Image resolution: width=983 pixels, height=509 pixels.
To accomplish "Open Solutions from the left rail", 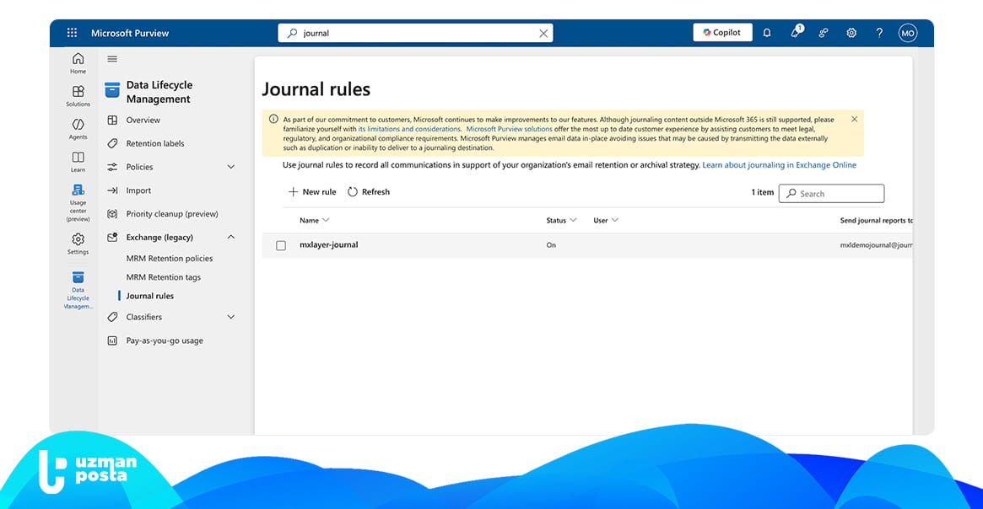I will coord(78,95).
